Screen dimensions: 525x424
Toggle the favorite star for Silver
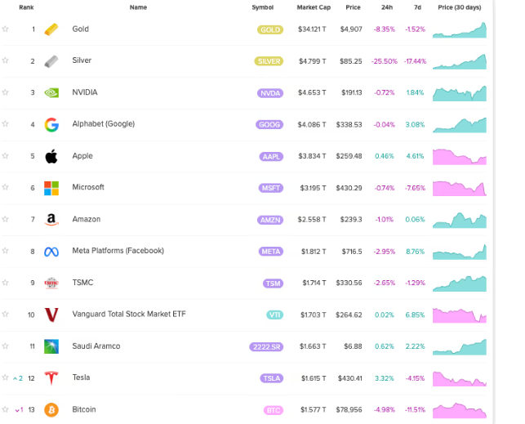click(5, 60)
